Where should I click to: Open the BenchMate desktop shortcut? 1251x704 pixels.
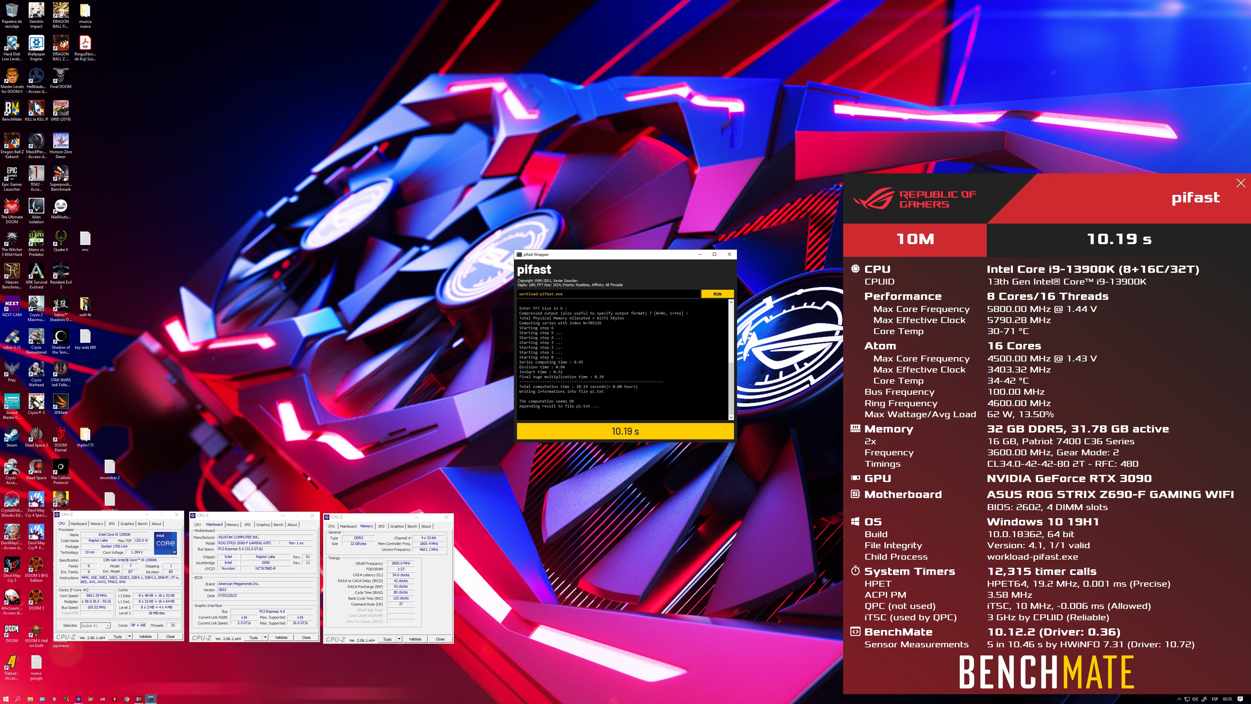pyautogui.click(x=12, y=111)
